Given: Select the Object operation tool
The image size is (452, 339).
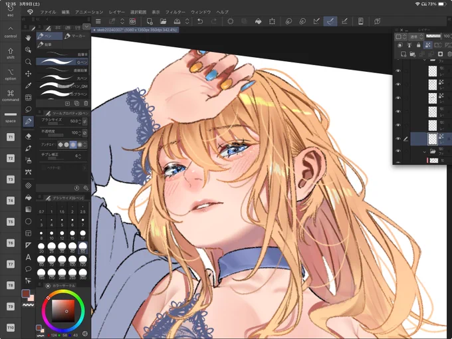Looking at the screenshot, I should [28, 50].
